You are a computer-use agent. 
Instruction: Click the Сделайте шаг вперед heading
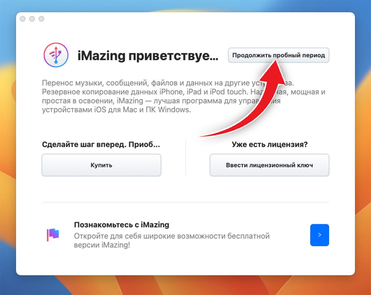click(101, 144)
